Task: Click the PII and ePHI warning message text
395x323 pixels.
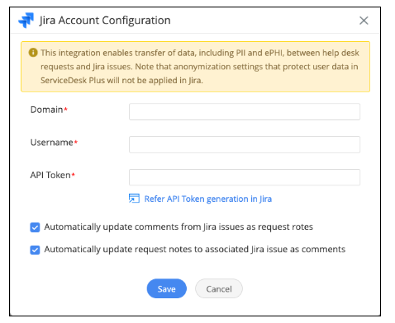Action: [x=200, y=67]
